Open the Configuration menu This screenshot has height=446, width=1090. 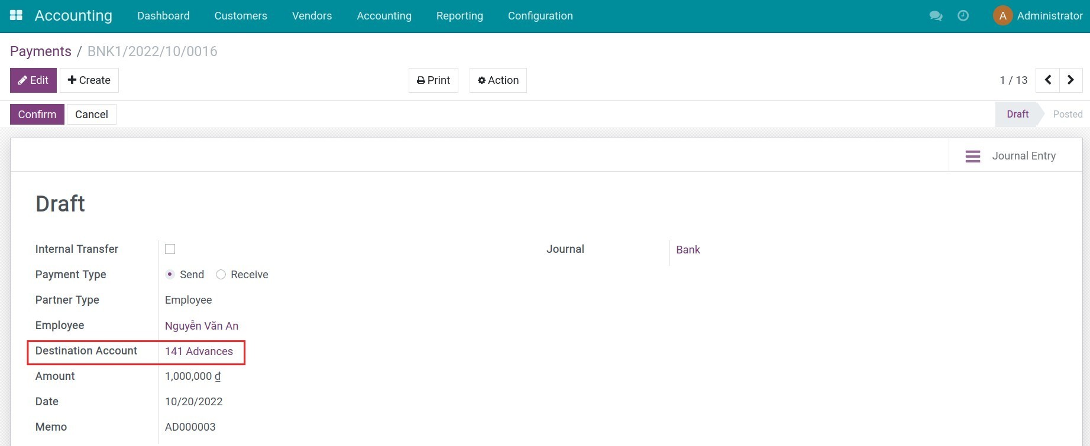point(540,16)
